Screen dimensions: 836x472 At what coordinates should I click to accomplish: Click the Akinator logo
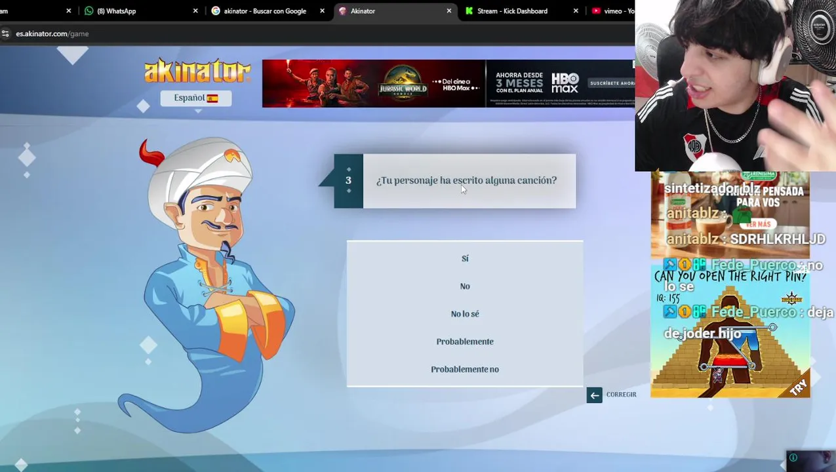(197, 71)
